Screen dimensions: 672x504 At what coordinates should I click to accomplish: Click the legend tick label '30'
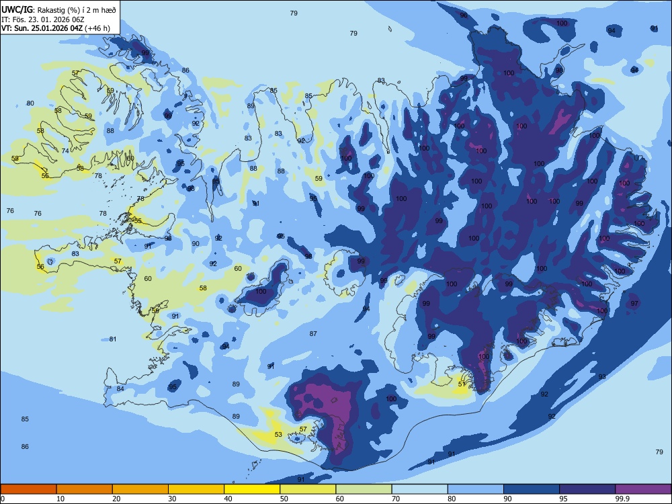point(172,499)
